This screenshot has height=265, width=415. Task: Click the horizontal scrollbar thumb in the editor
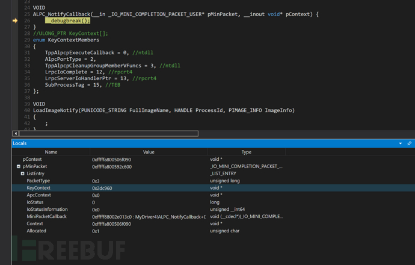pos(108,134)
